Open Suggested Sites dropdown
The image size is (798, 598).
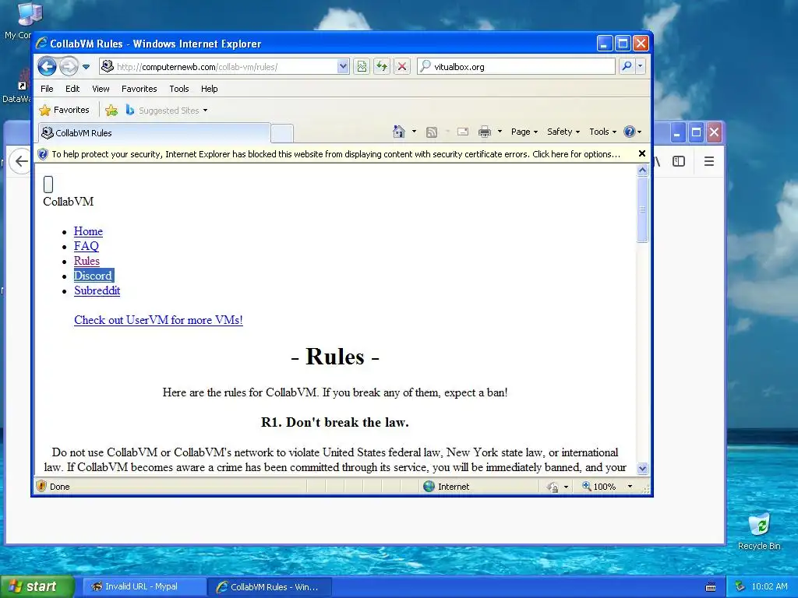[167, 111]
